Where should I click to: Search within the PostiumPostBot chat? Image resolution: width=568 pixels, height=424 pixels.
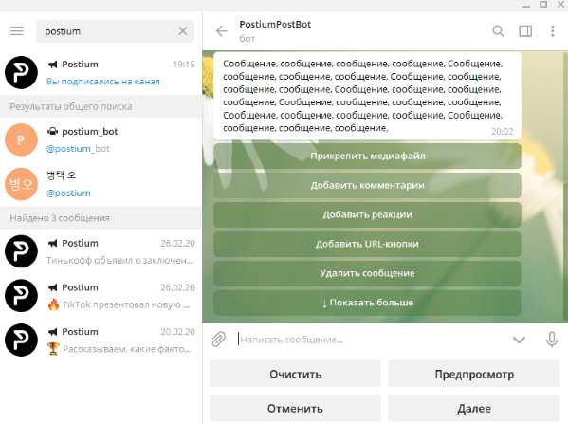(498, 31)
